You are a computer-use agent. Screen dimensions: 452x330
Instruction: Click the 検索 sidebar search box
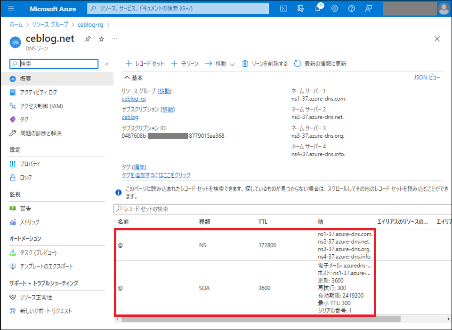pos(54,64)
